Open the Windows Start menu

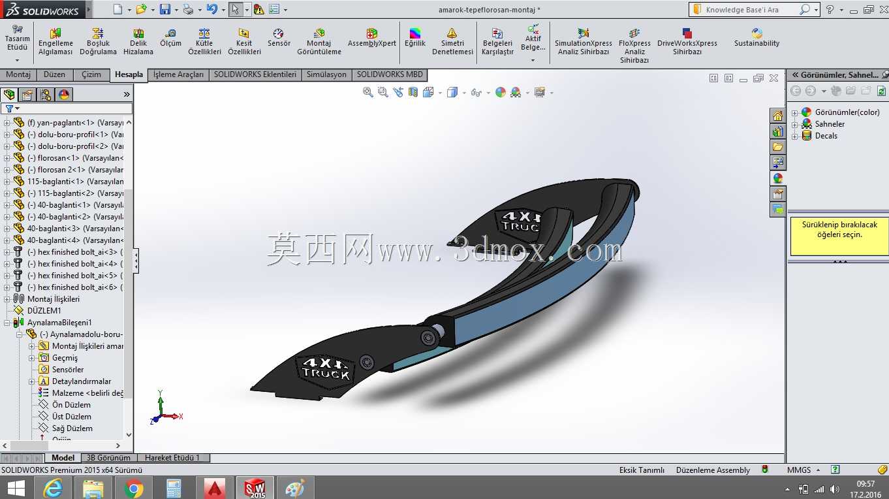click(x=16, y=487)
